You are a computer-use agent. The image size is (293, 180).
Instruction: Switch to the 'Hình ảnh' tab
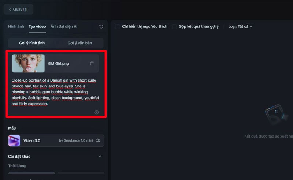point(16,26)
